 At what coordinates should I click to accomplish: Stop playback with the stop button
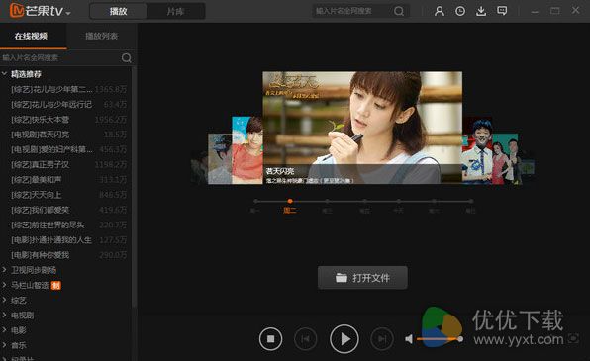coord(270,339)
